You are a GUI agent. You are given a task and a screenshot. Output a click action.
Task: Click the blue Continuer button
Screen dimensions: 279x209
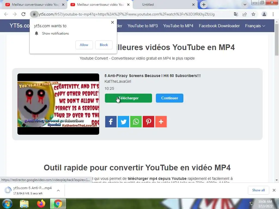169,98
